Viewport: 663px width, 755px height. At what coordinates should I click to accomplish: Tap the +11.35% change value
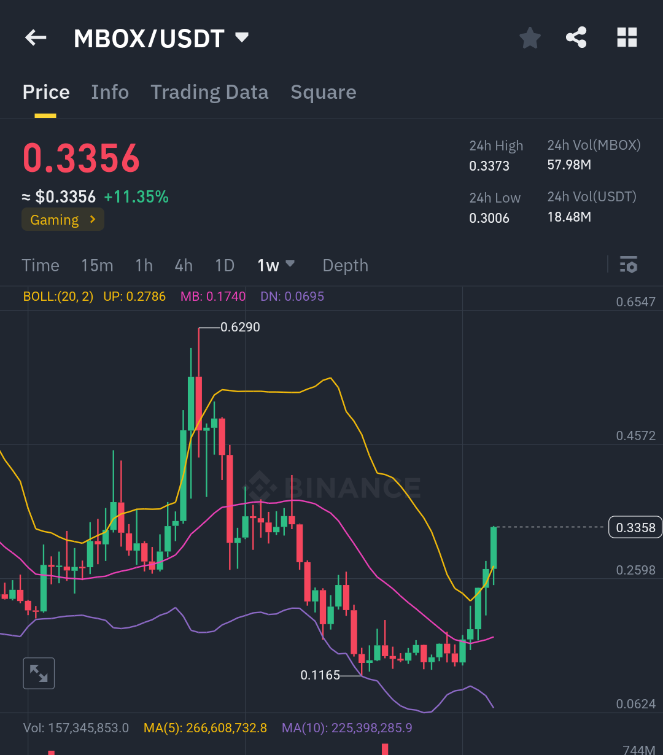click(136, 197)
